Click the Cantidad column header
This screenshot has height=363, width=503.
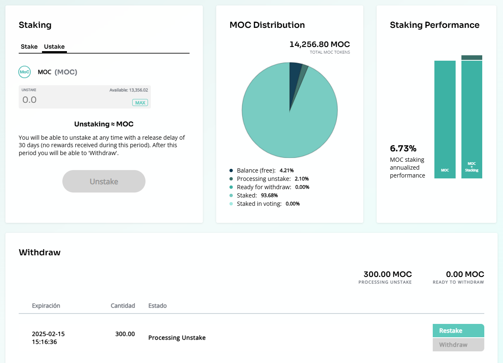(x=123, y=306)
